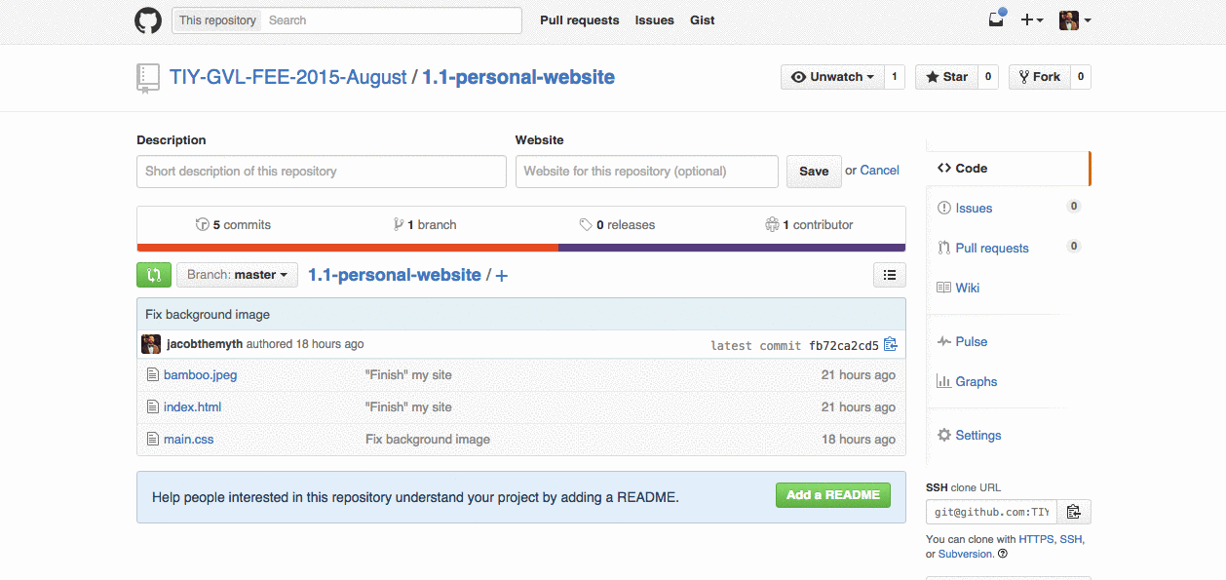Open latest commit fb72ca2cd5 hash
1226x580 pixels.
point(844,345)
